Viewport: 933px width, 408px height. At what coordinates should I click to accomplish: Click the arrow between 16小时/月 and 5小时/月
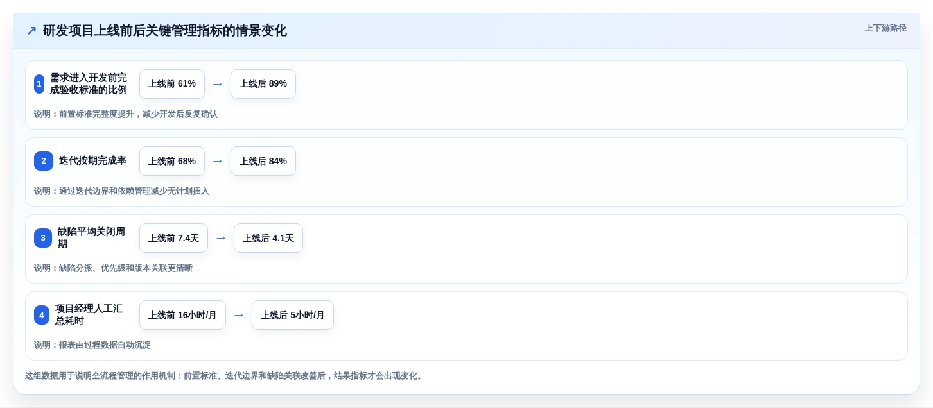click(239, 315)
